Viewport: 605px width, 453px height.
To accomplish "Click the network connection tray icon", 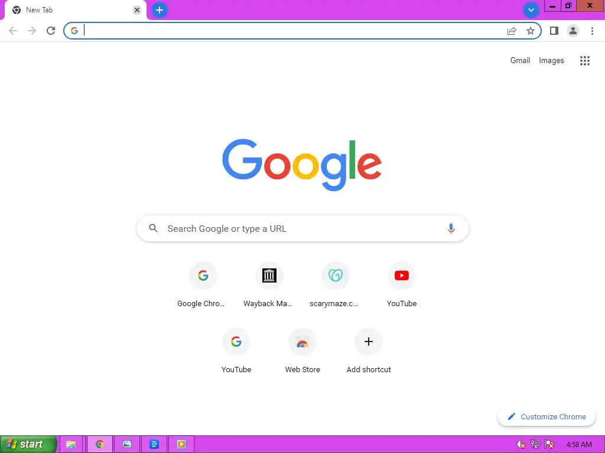I will [x=535, y=445].
